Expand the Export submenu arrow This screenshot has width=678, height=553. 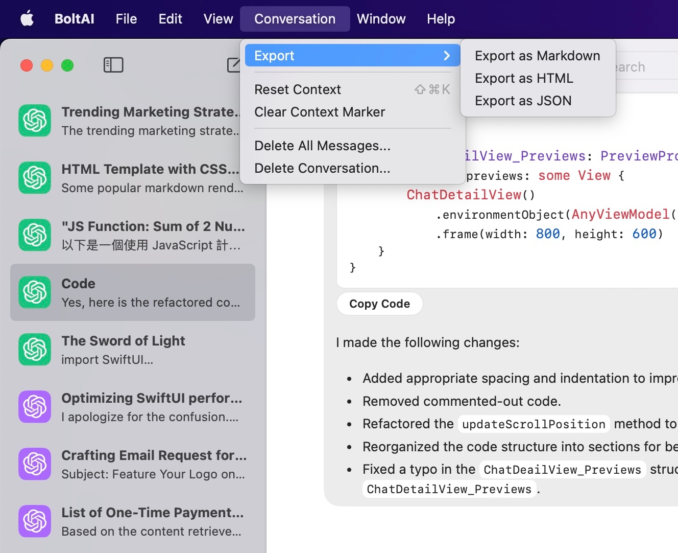coord(447,56)
